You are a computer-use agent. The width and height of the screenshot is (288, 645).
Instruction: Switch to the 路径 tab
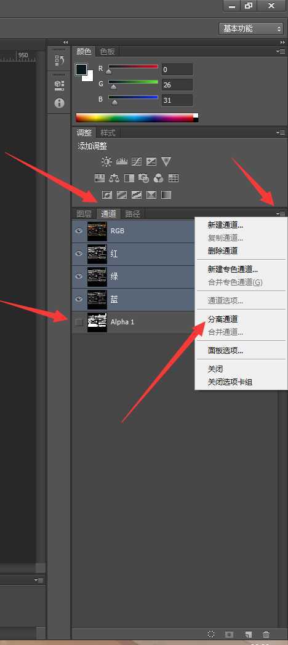133,214
